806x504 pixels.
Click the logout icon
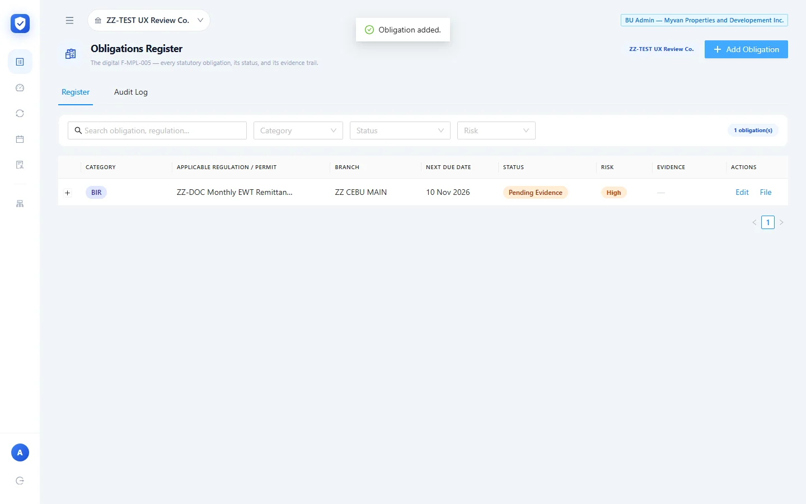coord(20,480)
